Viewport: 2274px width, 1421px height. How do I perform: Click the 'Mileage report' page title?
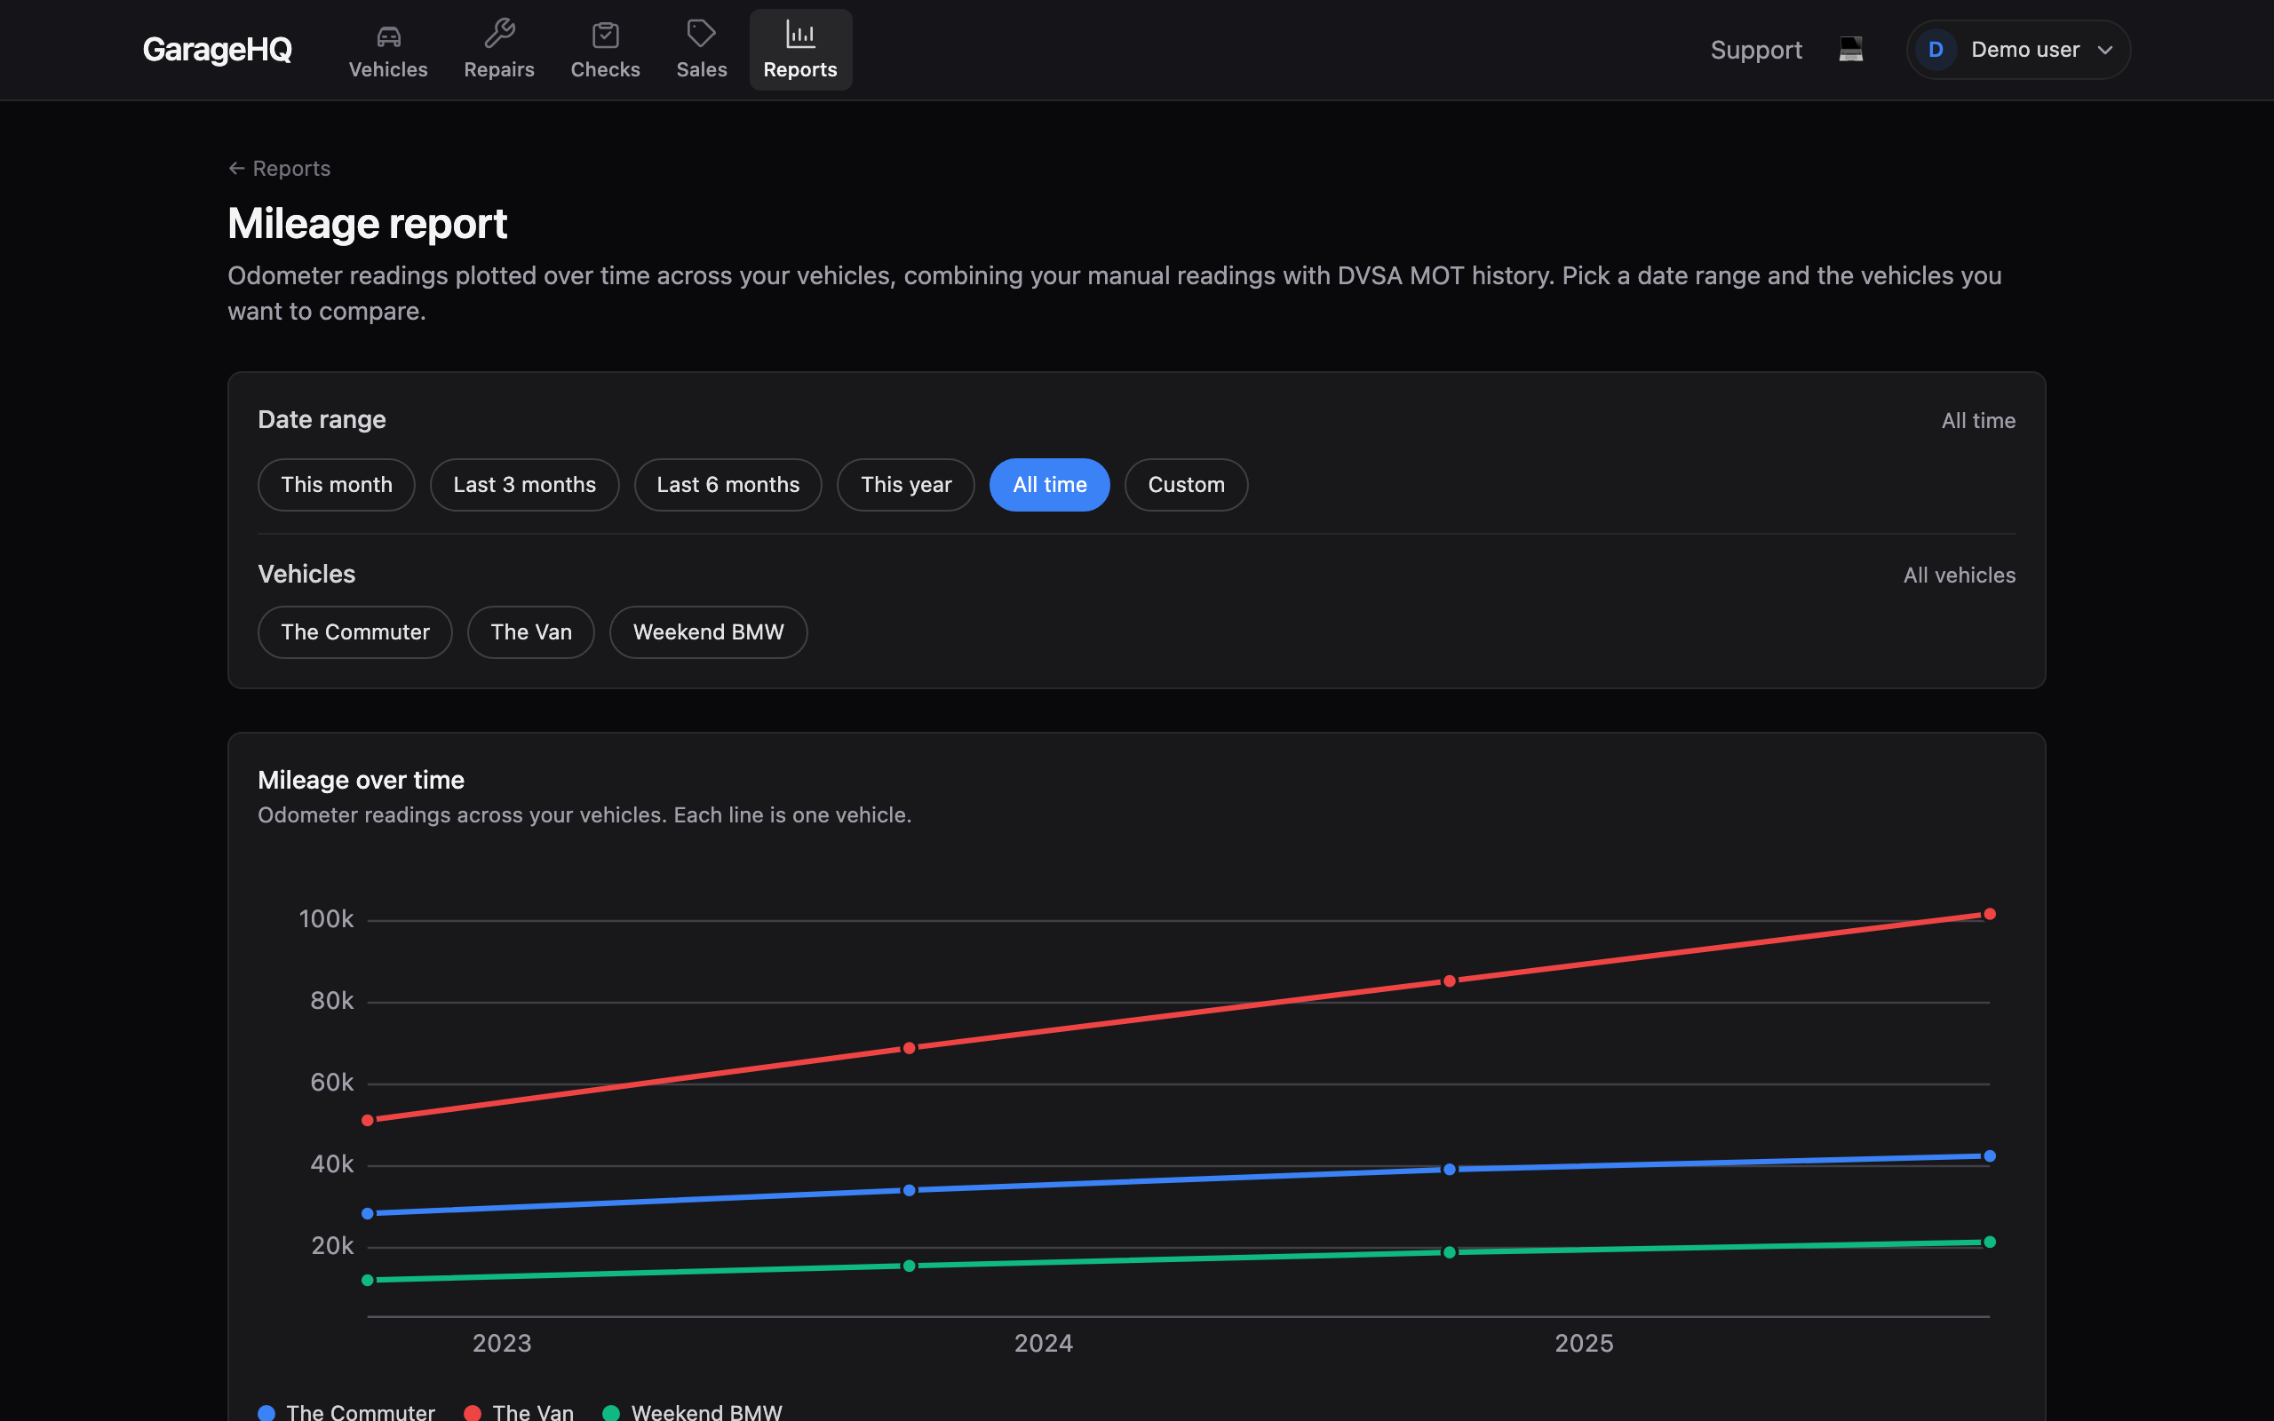tap(368, 224)
